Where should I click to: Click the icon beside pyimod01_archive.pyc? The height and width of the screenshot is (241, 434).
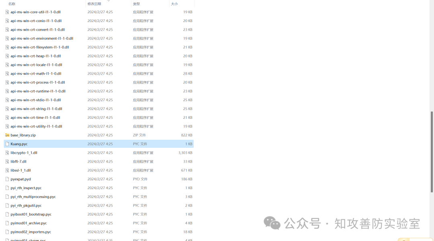coord(7,223)
